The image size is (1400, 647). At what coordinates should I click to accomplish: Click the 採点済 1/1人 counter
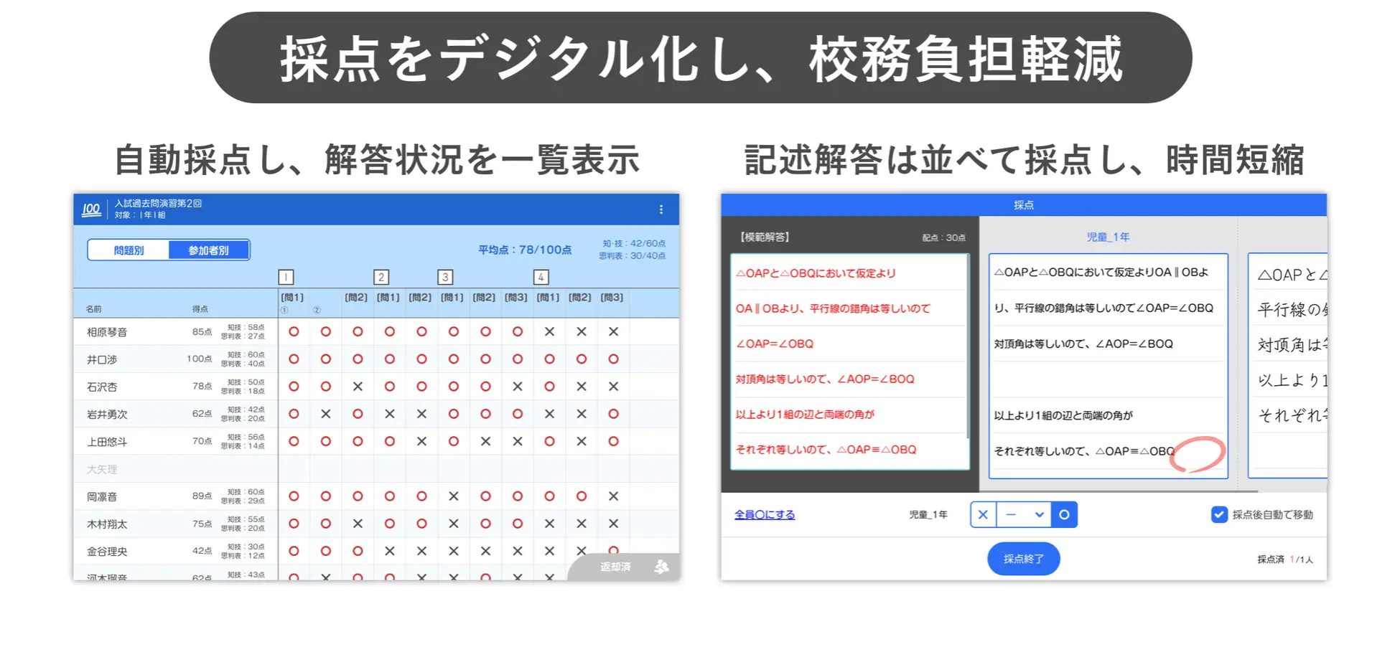coord(1285,559)
